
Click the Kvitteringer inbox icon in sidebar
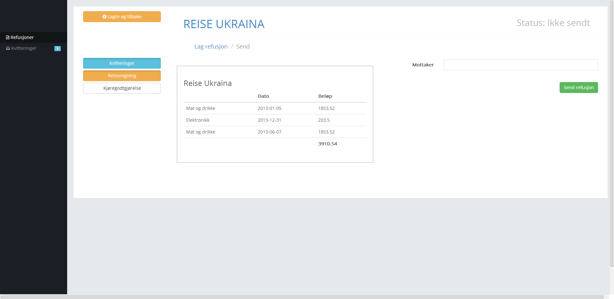click(x=8, y=48)
